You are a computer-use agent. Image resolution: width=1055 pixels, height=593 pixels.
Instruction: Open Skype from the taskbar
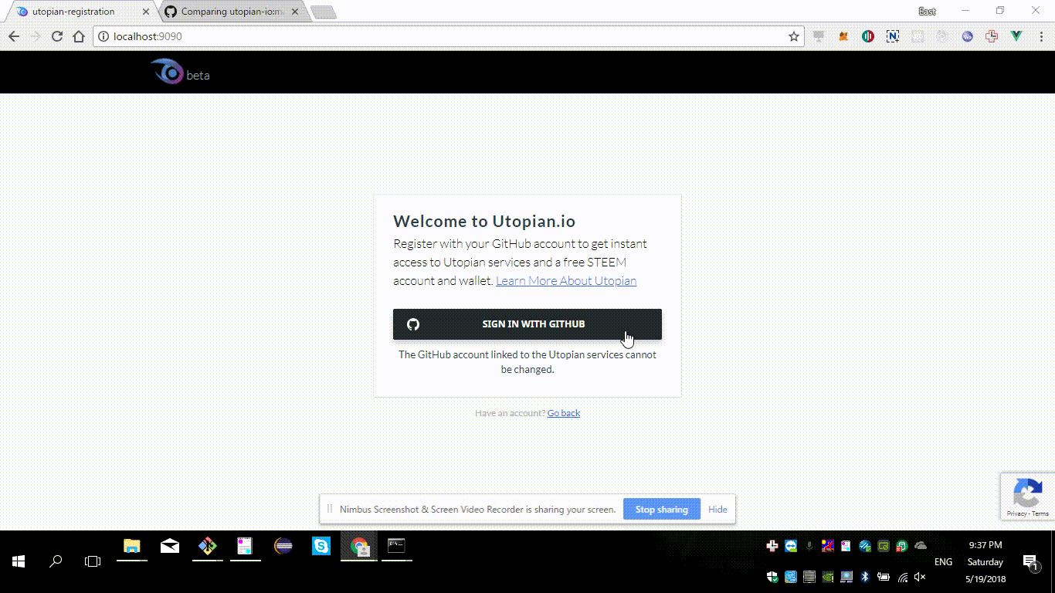pos(321,547)
